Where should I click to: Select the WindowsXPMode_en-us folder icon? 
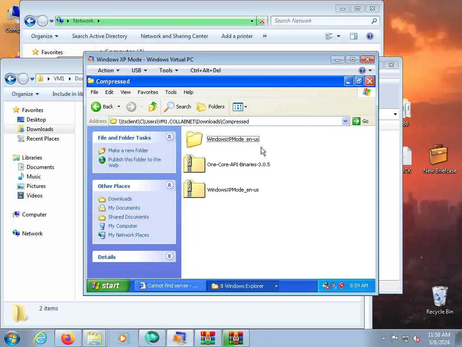point(194,139)
